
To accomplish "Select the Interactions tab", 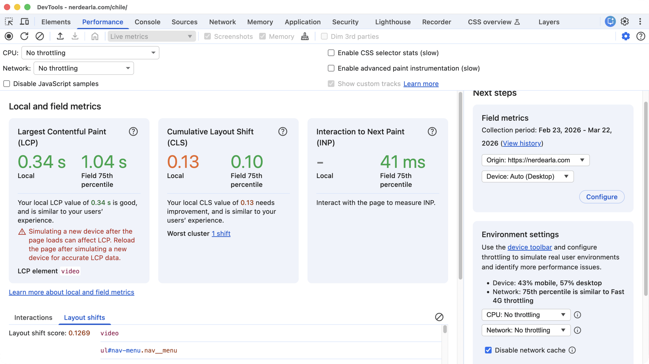I will tap(33, 317).
